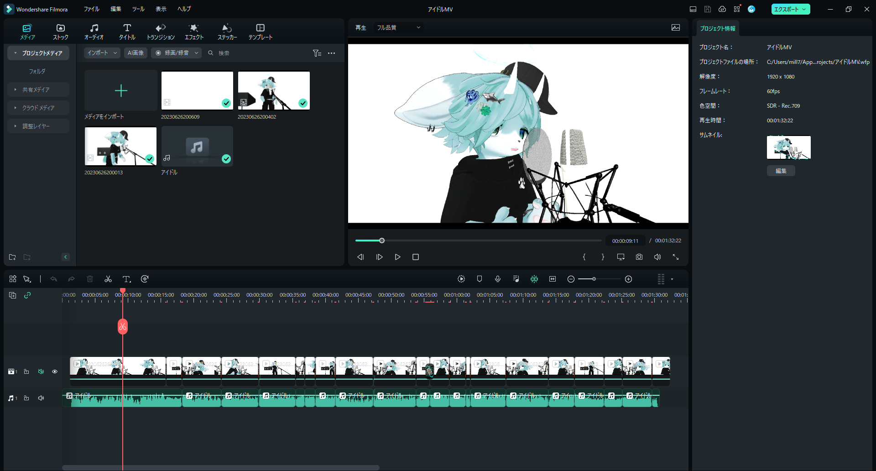Click the メディアをインポート plus tile
This screenshot has height=471, width=876.
tap(121, 90)
